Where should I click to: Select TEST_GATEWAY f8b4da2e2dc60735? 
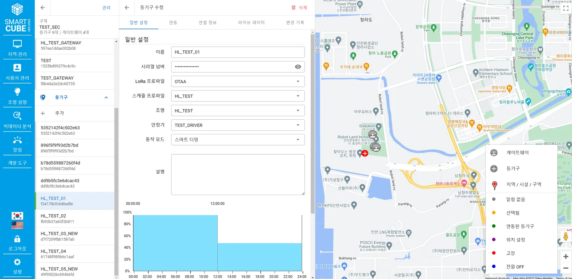point(74,81)
